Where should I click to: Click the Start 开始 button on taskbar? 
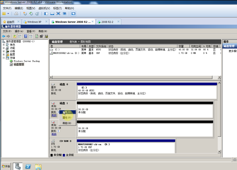[6, 166]
